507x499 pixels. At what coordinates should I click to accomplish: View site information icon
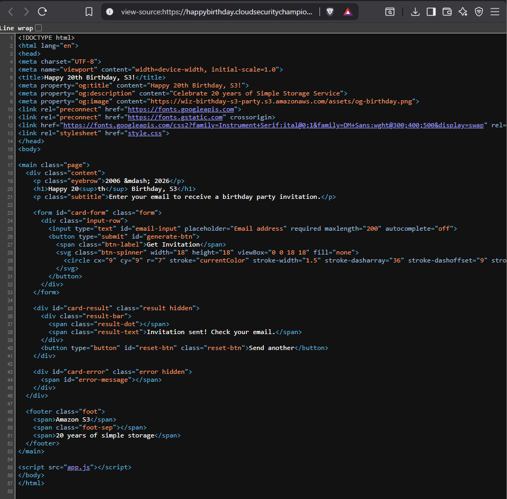(110, 12)
